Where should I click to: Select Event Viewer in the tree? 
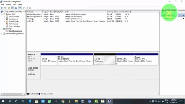point(13,19)
